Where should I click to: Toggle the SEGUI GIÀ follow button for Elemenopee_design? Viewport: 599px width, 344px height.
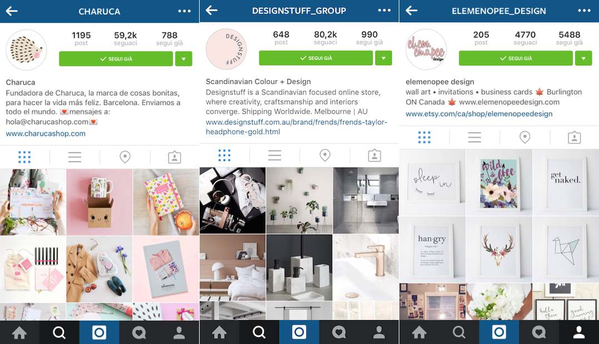(516, 58)
